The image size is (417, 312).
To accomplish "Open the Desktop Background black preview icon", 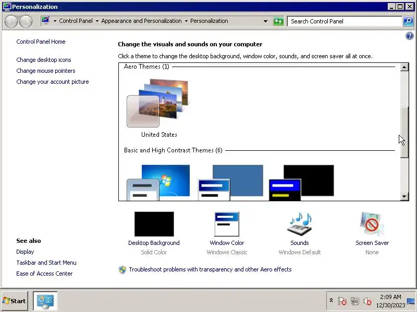I will point(154,224).
